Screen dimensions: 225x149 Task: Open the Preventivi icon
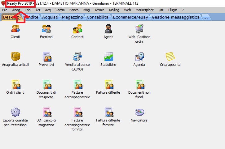(47, 57)
